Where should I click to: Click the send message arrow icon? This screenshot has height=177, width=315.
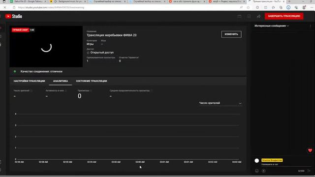(309, 171)
